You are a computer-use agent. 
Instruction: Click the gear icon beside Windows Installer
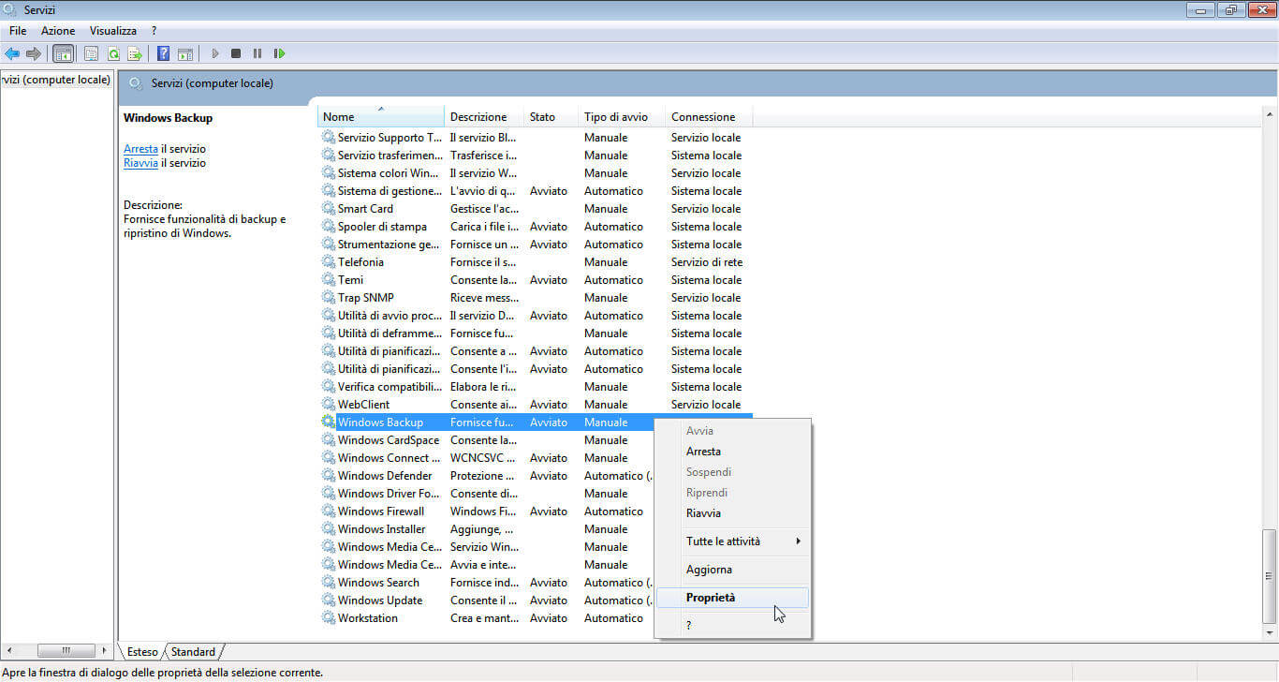(329, 529)
